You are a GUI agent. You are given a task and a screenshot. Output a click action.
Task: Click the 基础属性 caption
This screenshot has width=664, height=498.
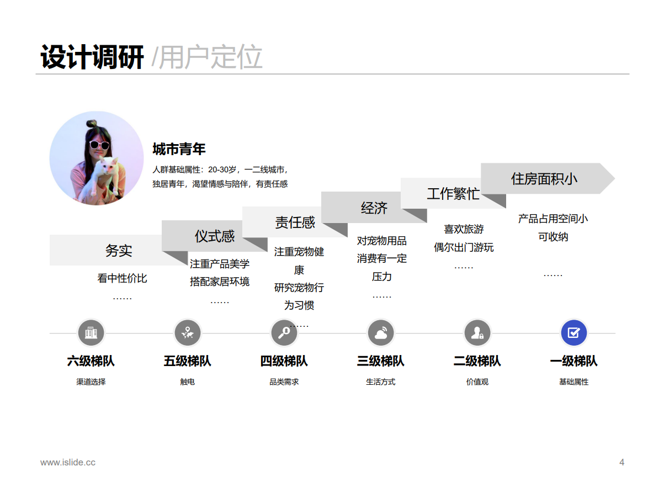pos(574,382)
